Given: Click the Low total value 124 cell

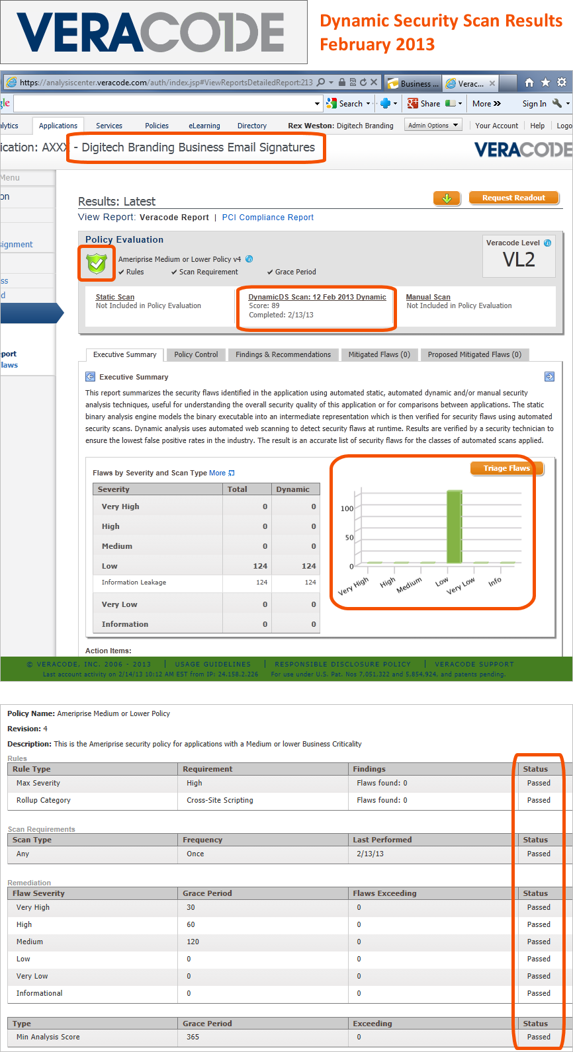Looking at the screenshot, I should 247,566.
